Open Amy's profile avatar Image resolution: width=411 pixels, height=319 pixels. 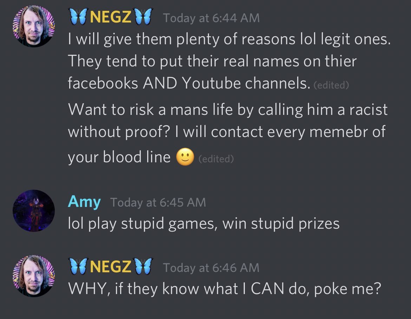coord(34,211)
